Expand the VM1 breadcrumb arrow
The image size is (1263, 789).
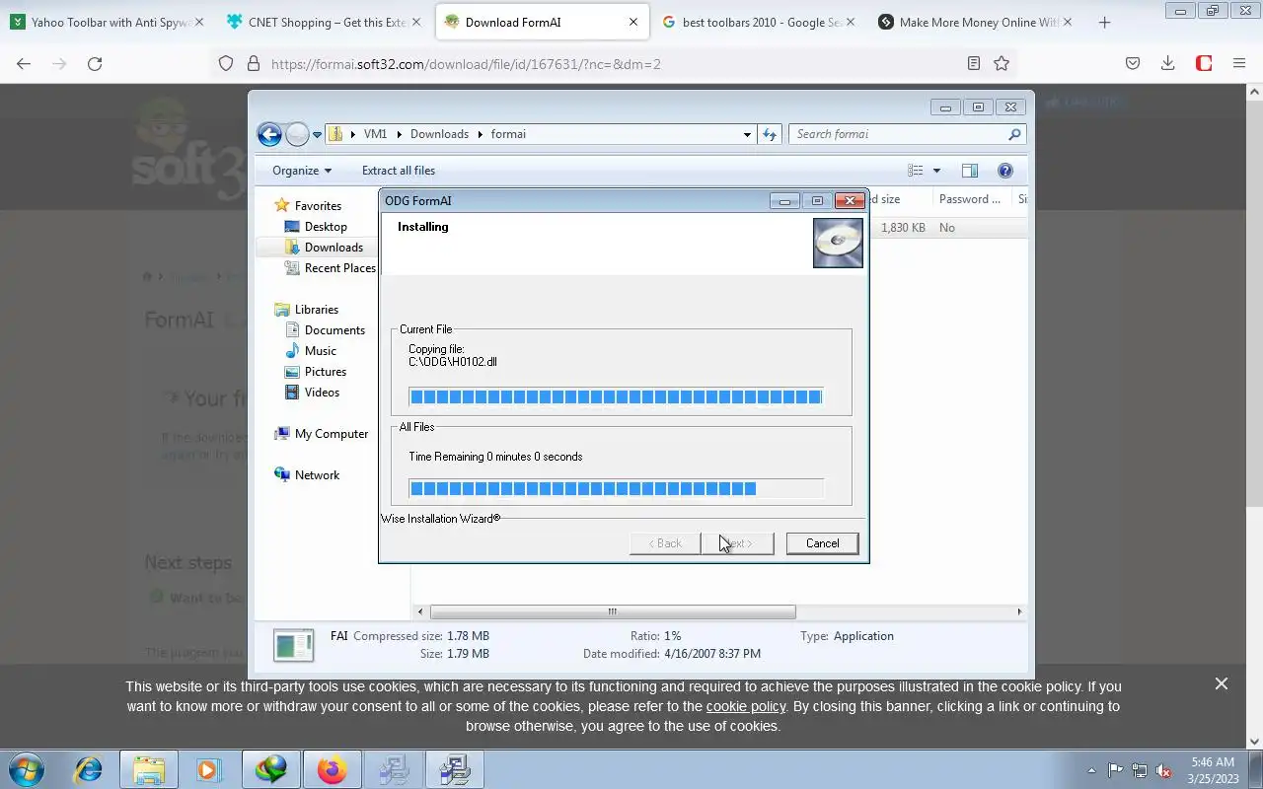(x=400, y=134)
